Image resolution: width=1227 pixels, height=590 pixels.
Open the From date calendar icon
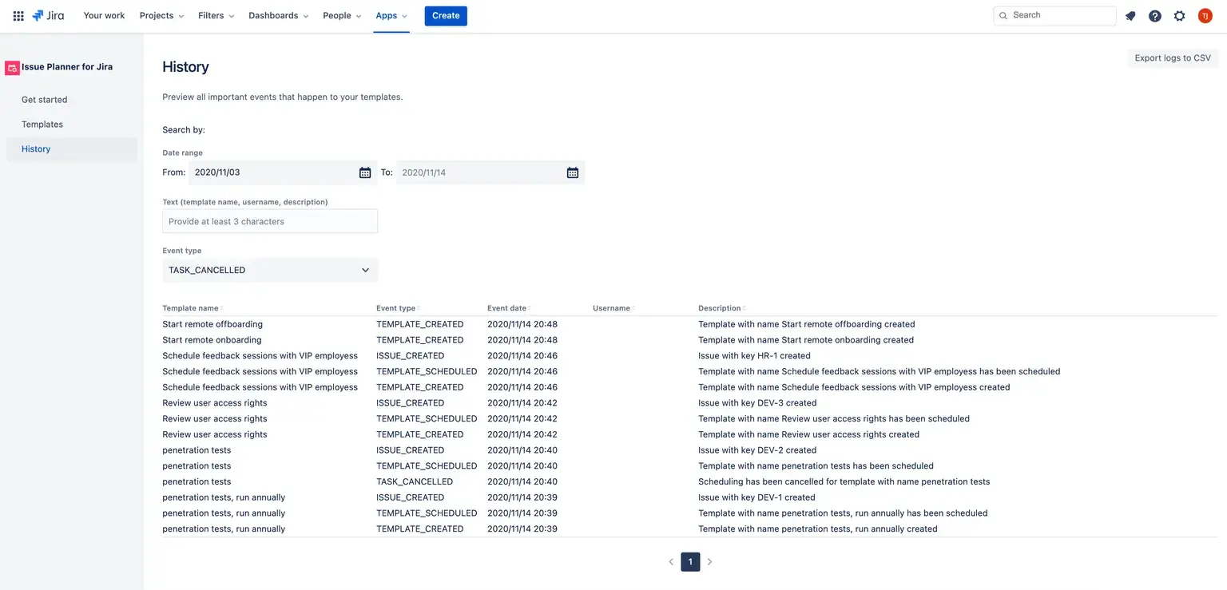365,172
